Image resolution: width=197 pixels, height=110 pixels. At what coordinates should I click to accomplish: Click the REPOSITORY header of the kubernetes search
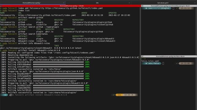pos(78,36)
